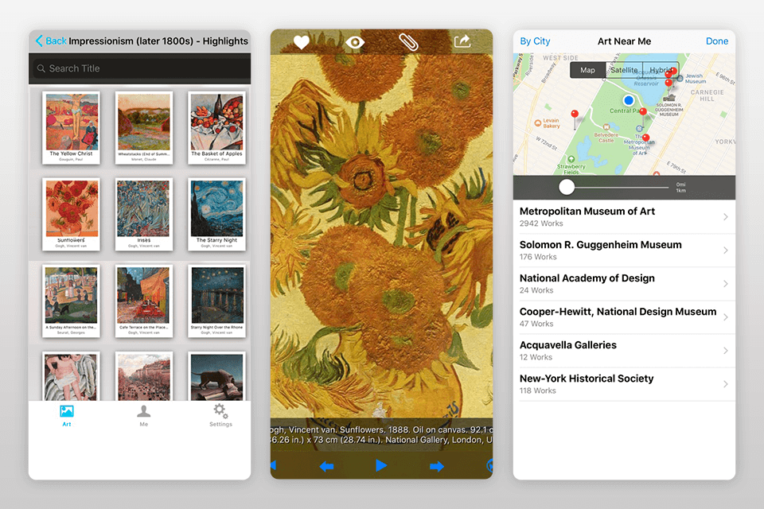Favorite Sunflowers using the heart icon
Image resolution: width=764 pixels, height=509 pixels.
click(301, 41)
